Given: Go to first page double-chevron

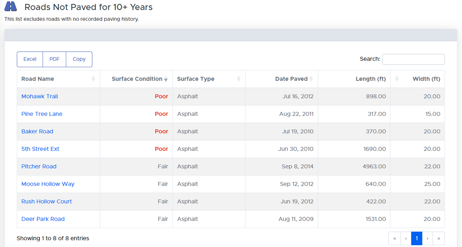Looking at the screenshot, I should pyautogui.click(x=395, y=239).
